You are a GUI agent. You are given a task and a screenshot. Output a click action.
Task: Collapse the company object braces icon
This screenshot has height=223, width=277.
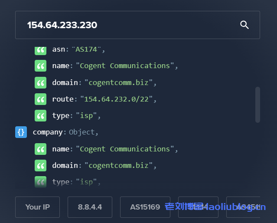coord(21,132)
